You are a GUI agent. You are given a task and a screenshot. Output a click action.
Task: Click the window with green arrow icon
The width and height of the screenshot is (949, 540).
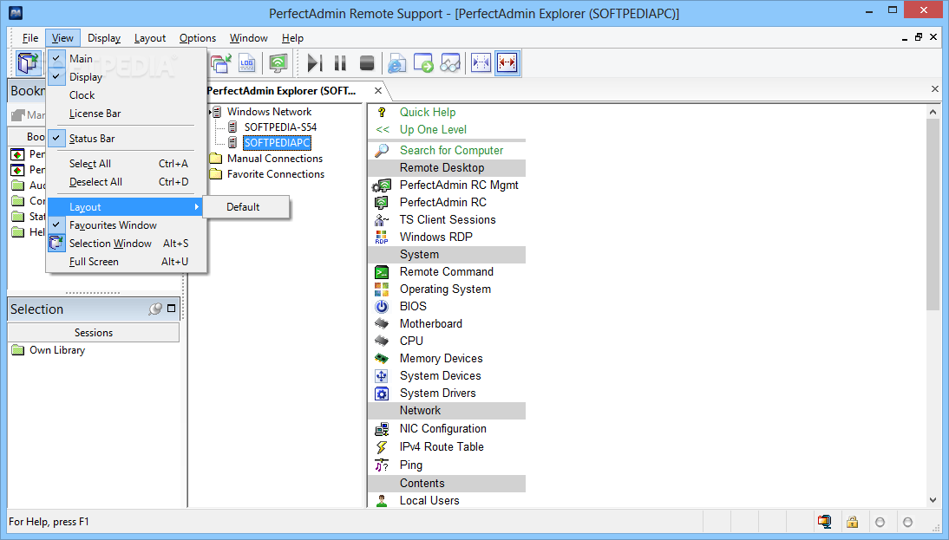(x=423, y=63)
